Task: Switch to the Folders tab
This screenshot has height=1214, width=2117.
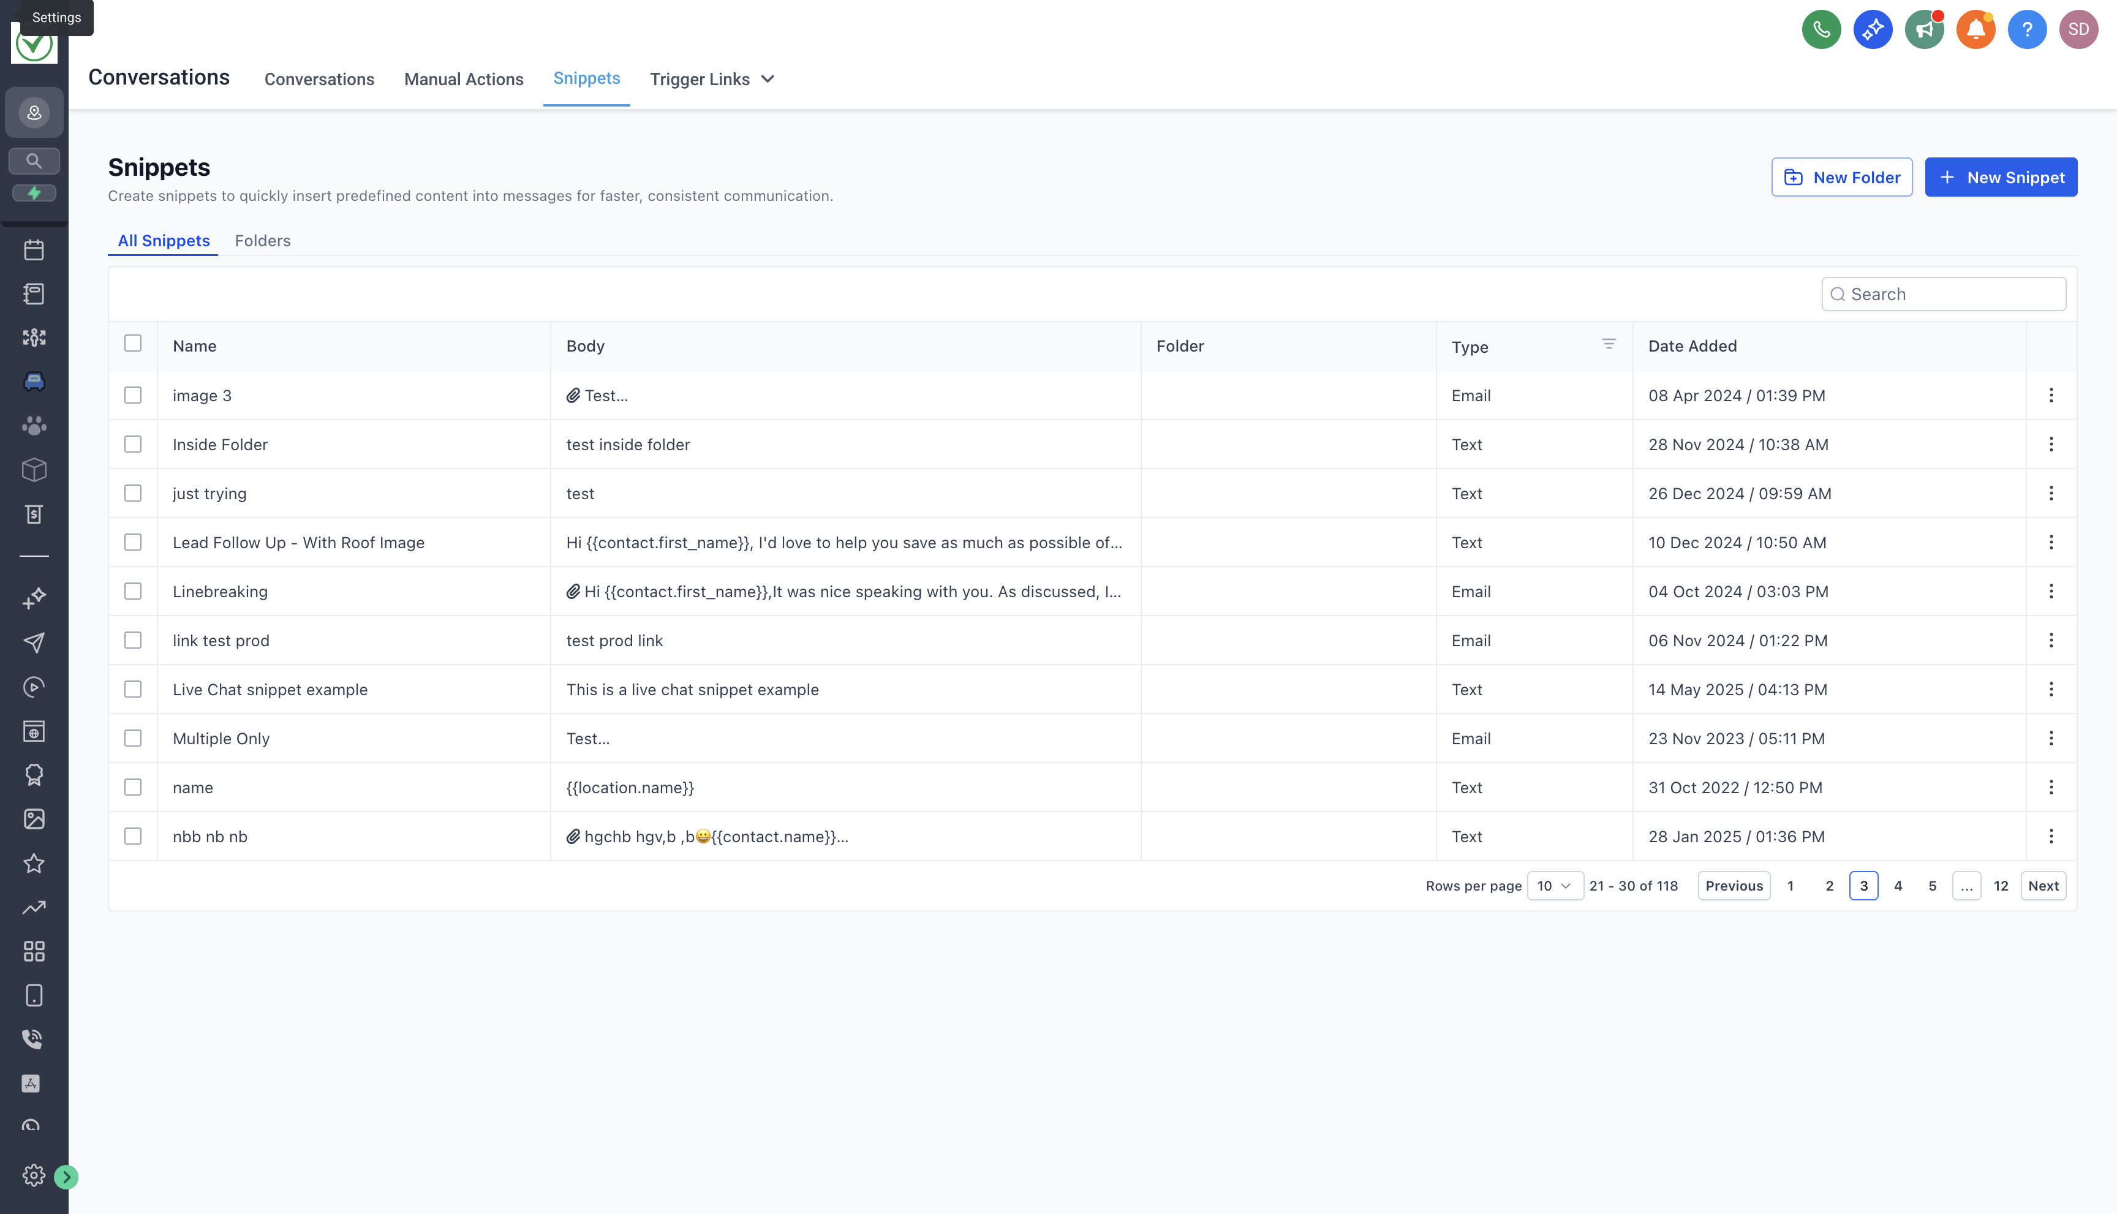Action: [263, 241]
